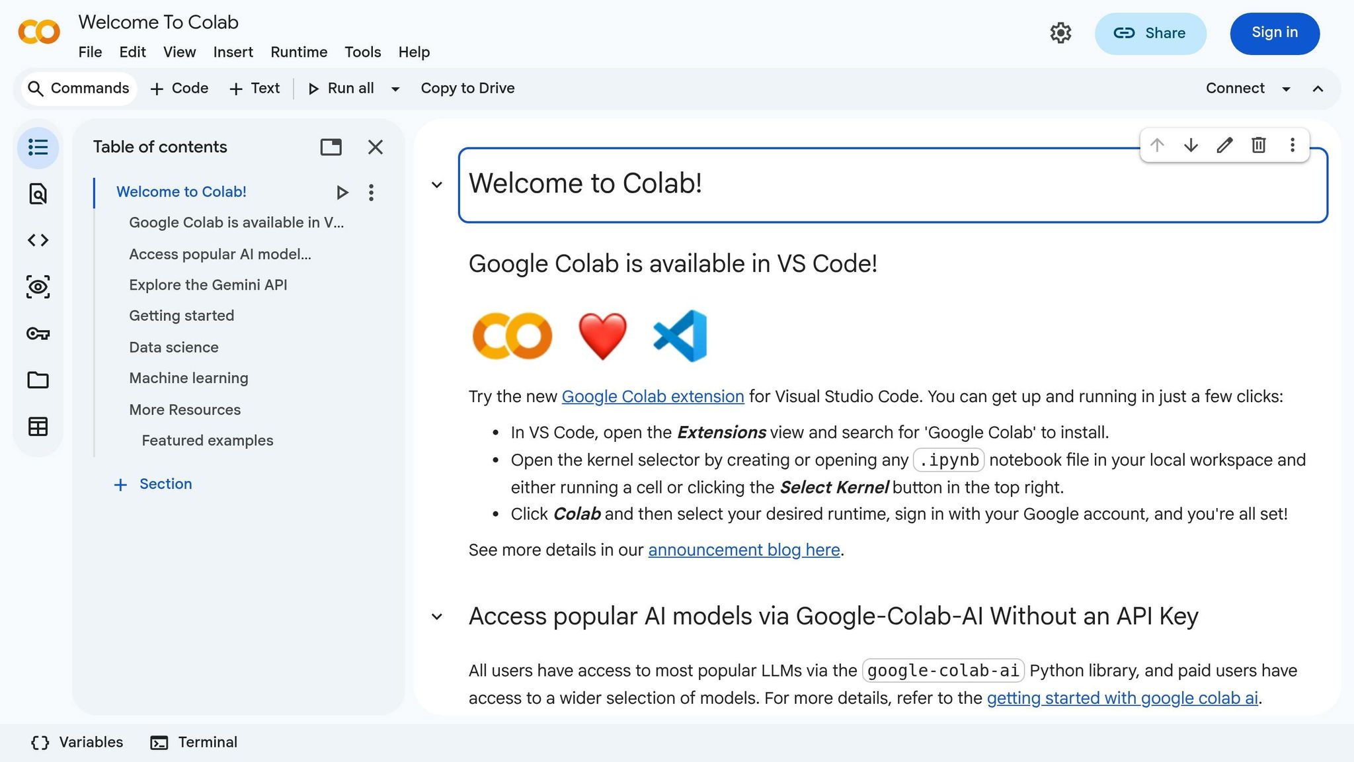
Task: Go to Data science entry
Action: click(x=173, y=348)
